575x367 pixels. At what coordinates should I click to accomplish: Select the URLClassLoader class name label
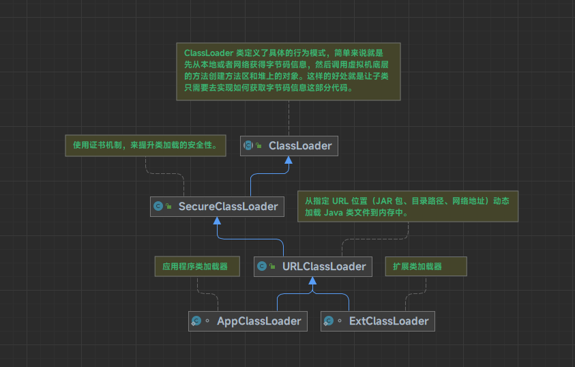tap(324, 266)
